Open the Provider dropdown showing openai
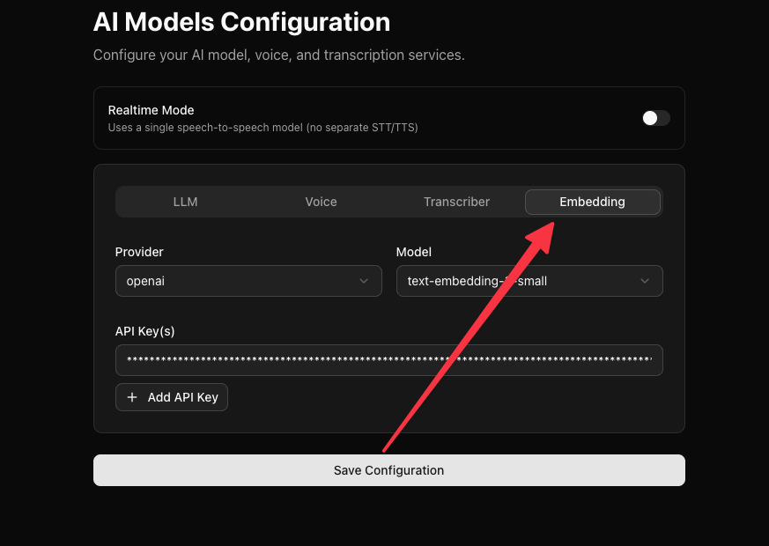The width and height of the screenshot is (769, 546). pyautogui.click(x=248, y=281)
